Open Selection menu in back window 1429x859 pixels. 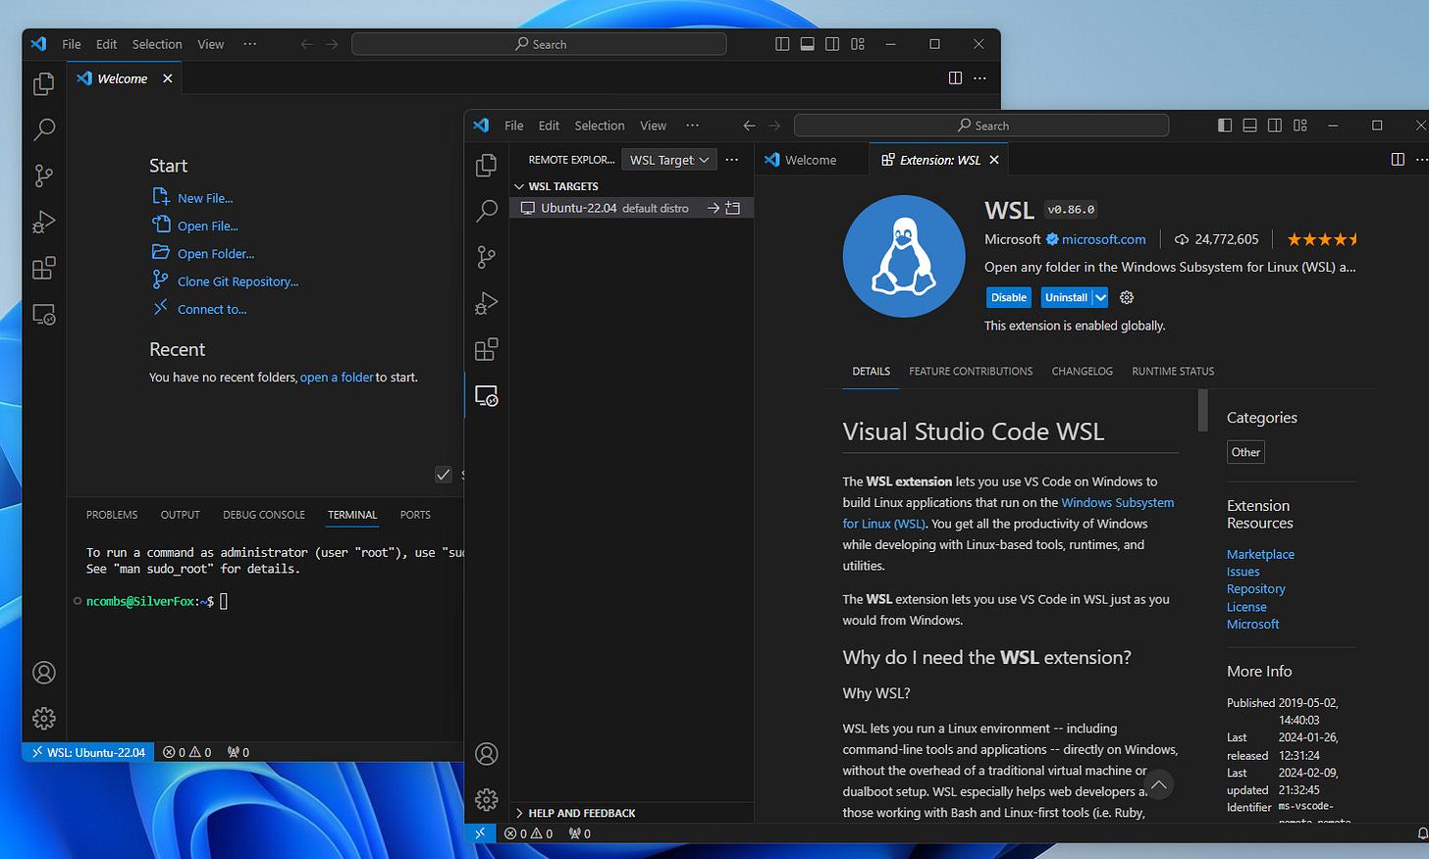click(157, 44)
